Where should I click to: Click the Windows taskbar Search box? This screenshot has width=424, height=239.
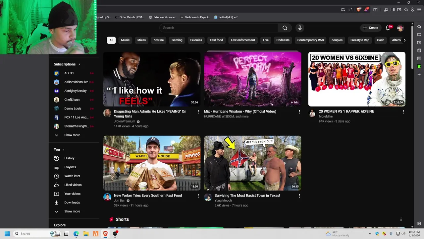coord(36,234)
